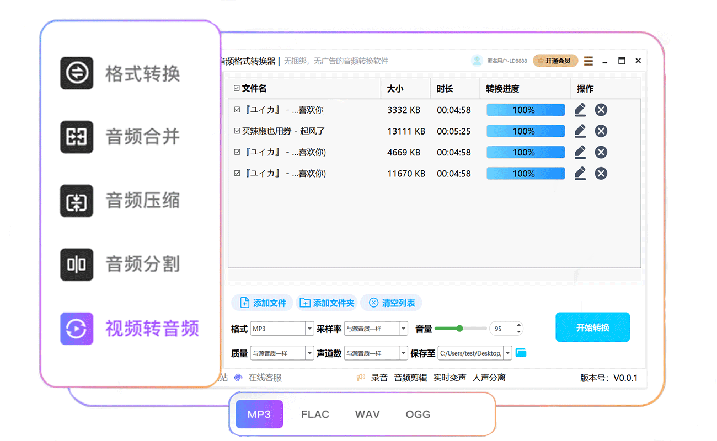
Task: Click the 音量 volume slider handle
Action: click(x=459, y=329)
